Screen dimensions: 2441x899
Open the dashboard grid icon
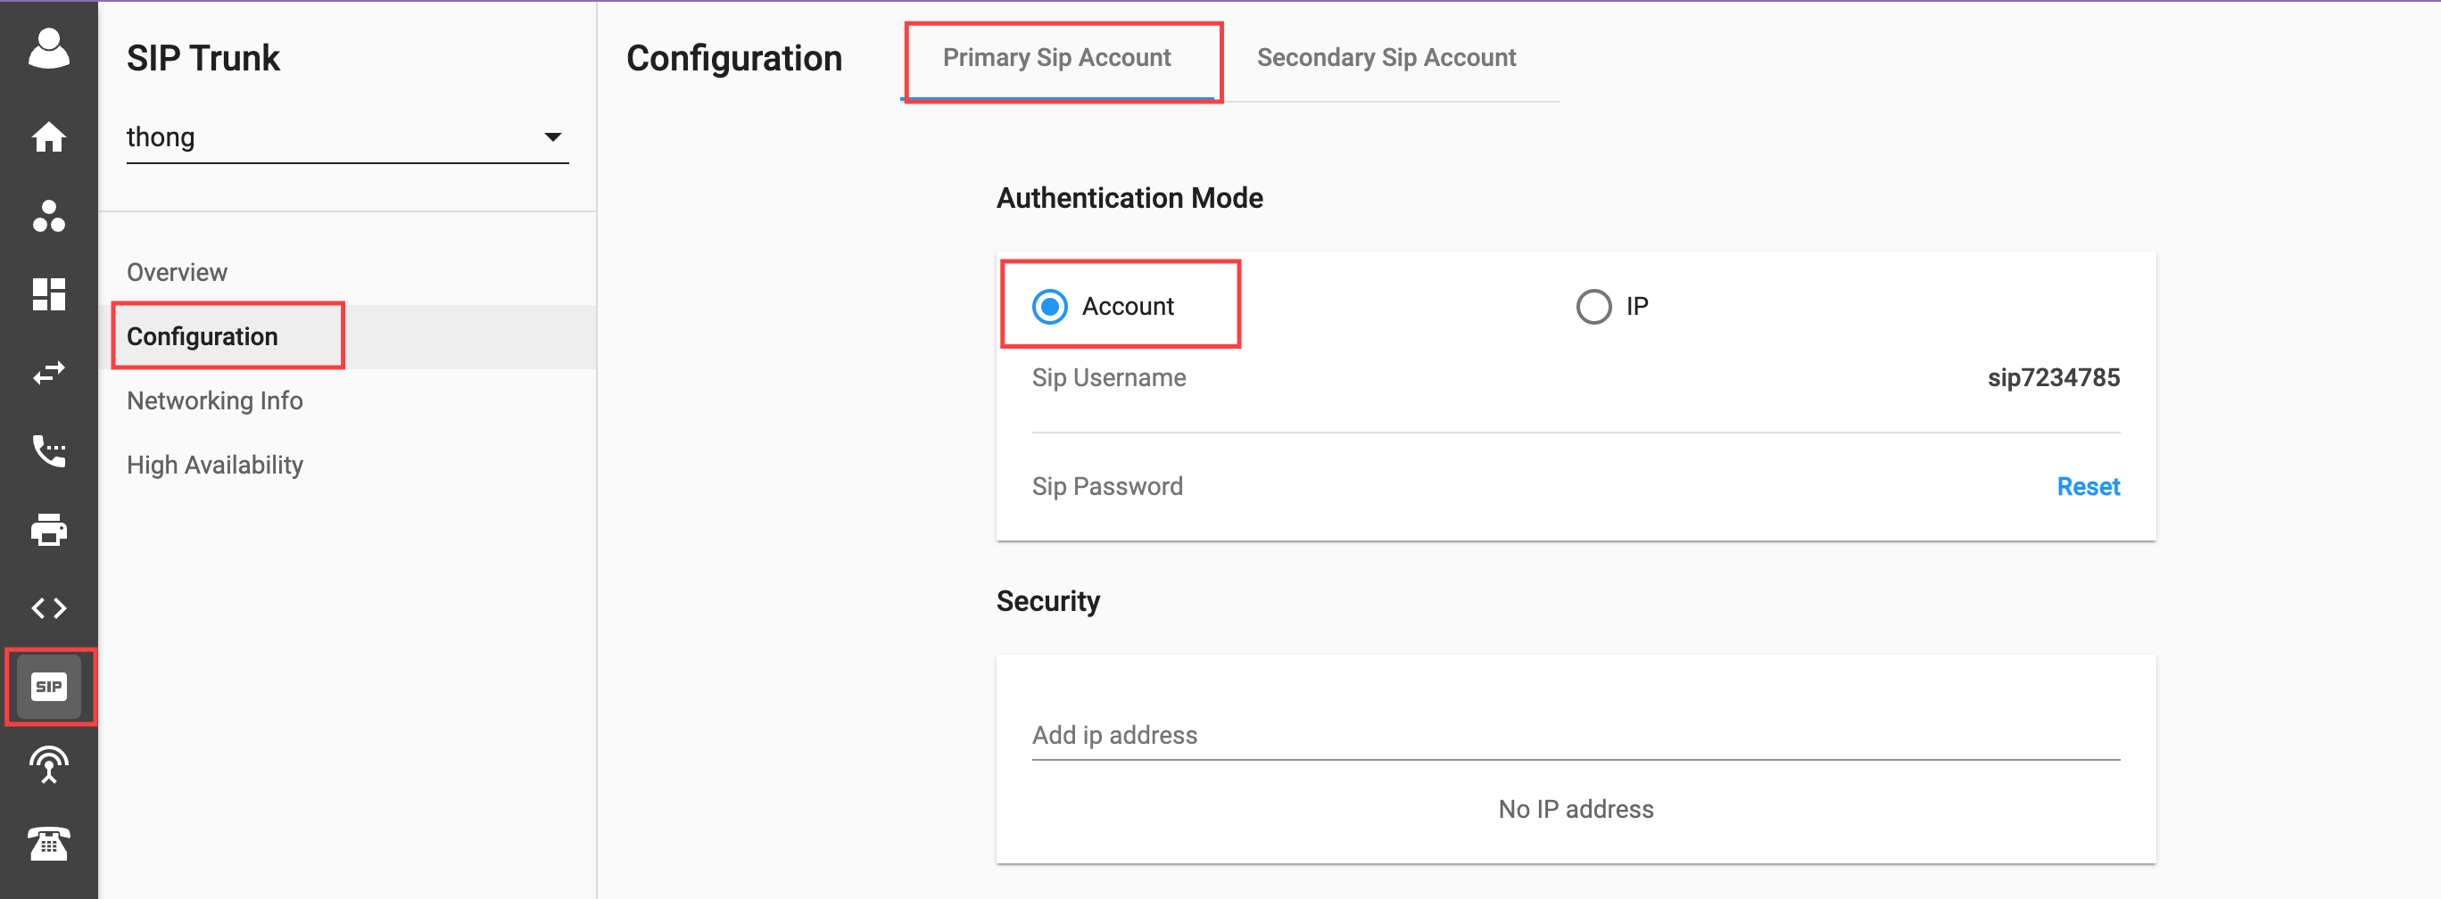pos(48,294)
